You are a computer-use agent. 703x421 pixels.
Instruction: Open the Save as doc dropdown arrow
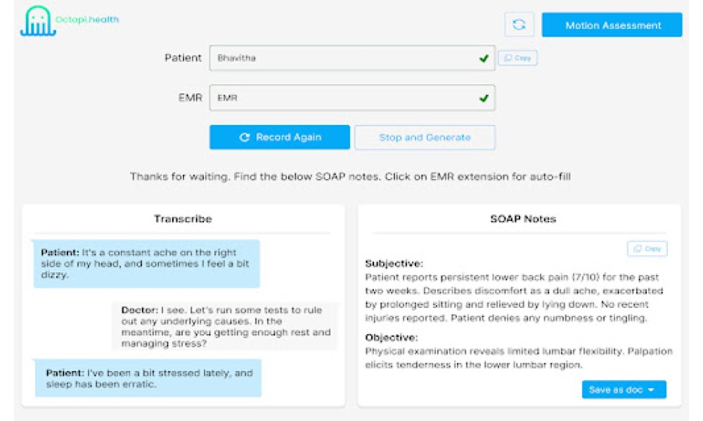pyautogui.click(x=651, y=390)
